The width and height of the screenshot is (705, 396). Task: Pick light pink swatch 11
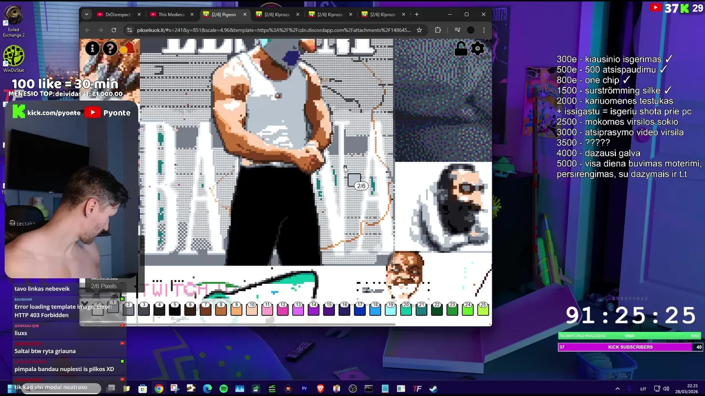pyautogui.click(x=267, y=309)
